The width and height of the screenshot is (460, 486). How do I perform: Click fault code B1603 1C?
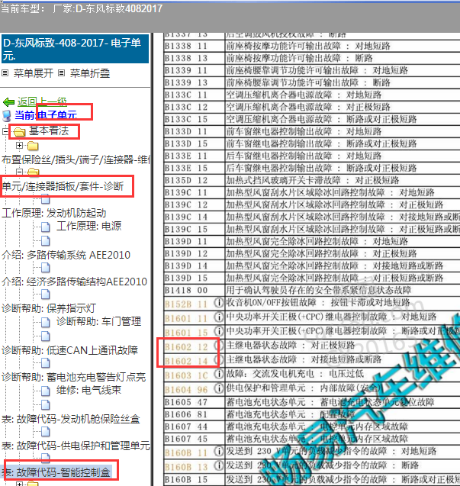click(186, 375)
